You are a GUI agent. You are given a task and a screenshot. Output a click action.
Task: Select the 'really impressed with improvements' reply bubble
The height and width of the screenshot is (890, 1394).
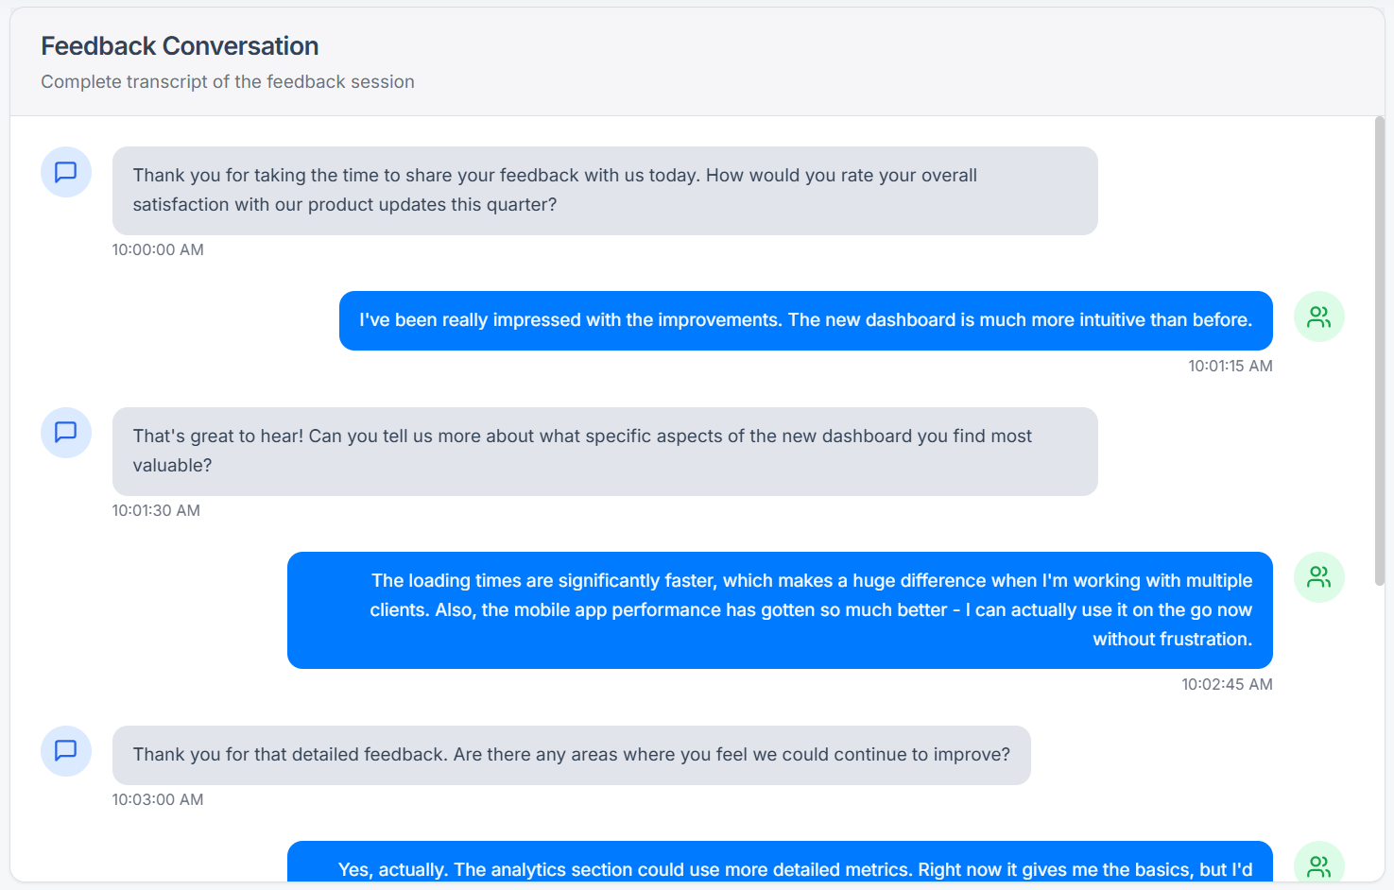[x=805, y=320]
